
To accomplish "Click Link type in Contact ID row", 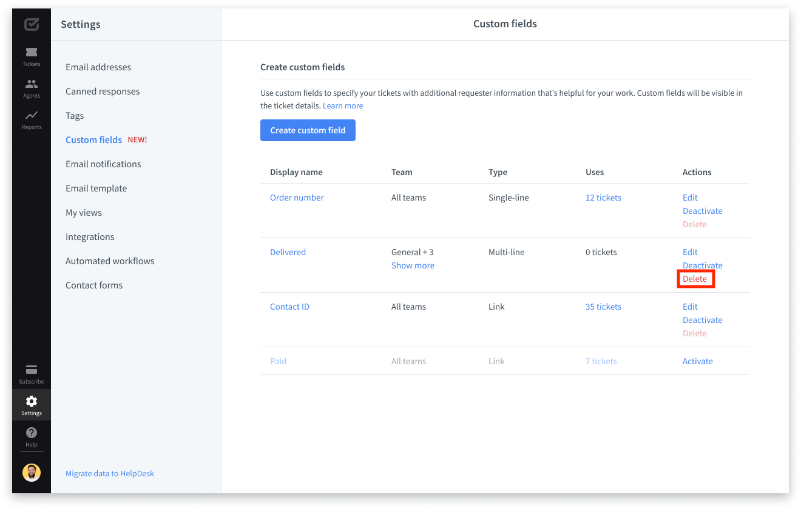I will pyautogui.click(x=496, y=307).
